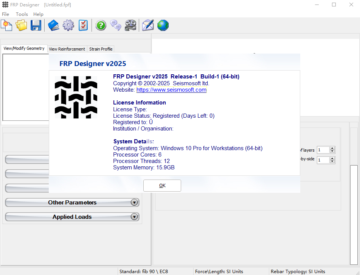
Task: Click the Rebar Typology: SI Units status entry
Action: tap(298, 272)
